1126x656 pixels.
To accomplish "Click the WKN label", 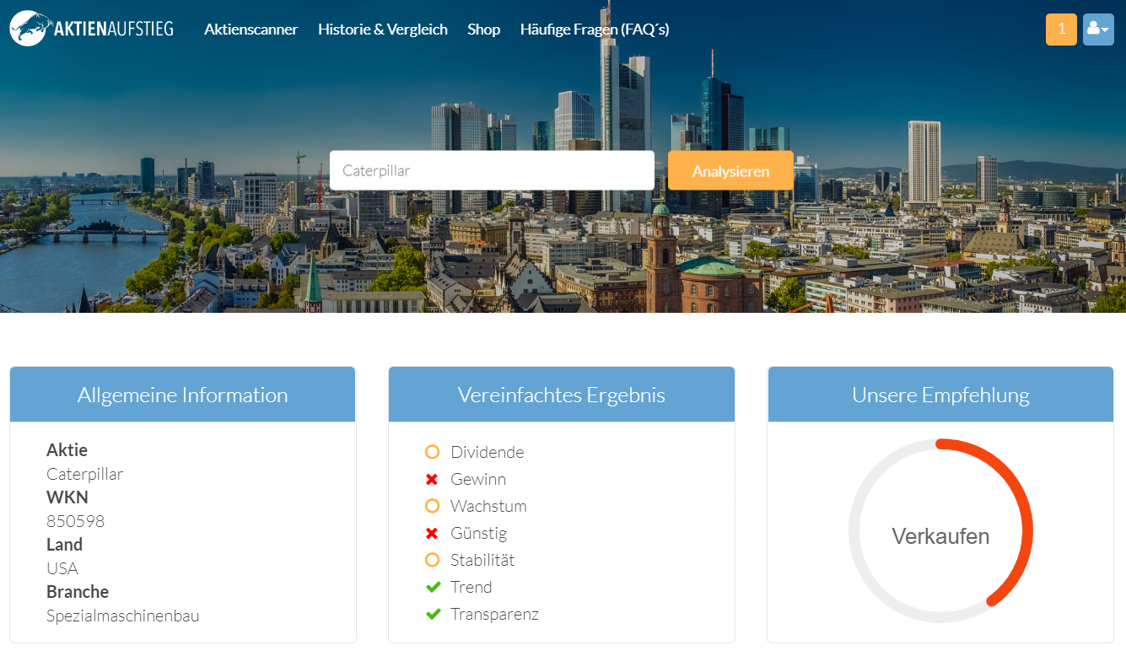I will [67, 497].
